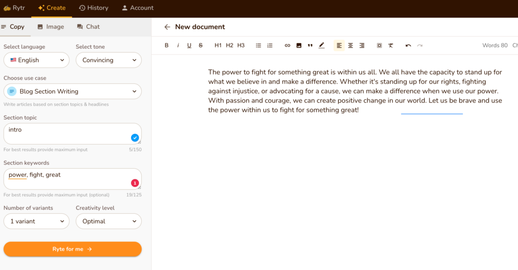Image resolution: width=518 pixels, height=270 pixels.
Task: Set Heading 3 style
Action: coord(241,46)
